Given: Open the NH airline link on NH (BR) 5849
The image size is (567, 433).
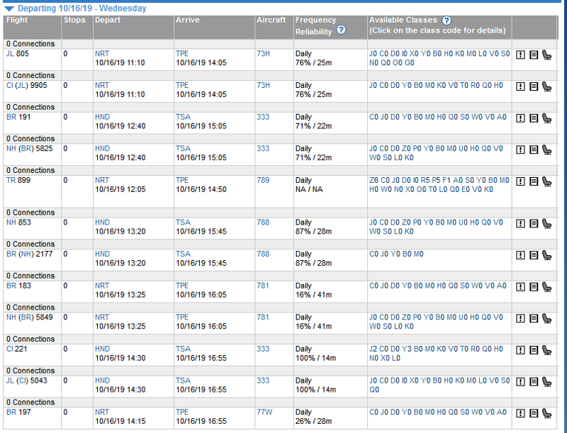Looking at the screenshot, I should [x=11, y=317].
